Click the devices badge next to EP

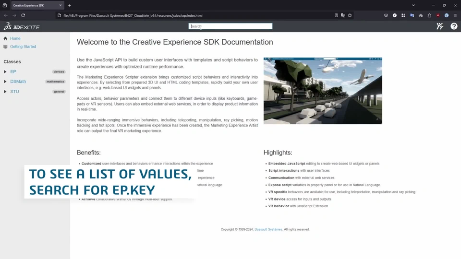tap(59, 71)
